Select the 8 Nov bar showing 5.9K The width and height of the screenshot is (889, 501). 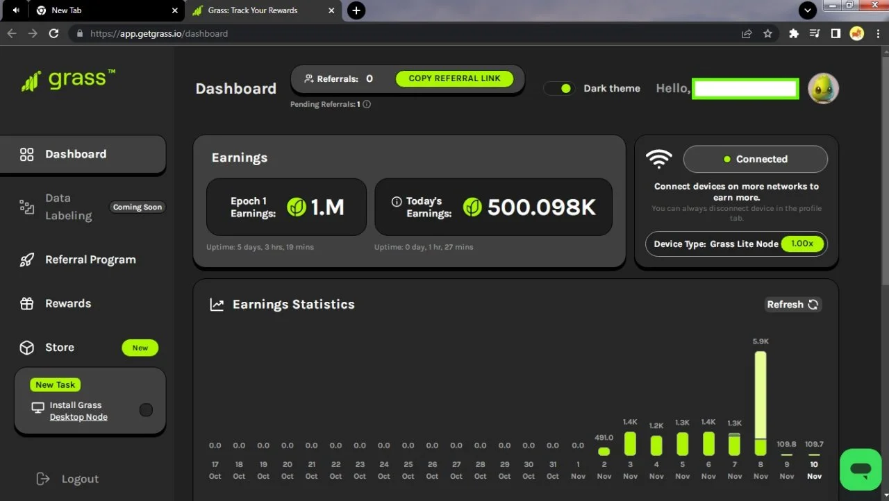click(761, 403)
